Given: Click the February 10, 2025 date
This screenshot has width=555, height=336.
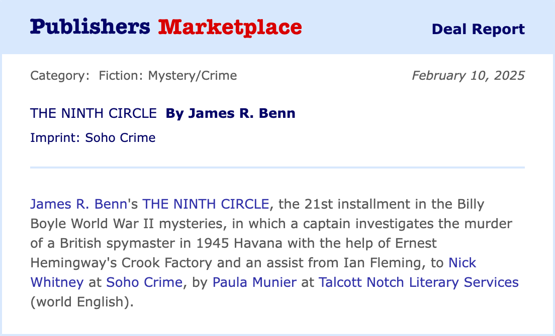Looking at the screenshot, I should pos(468,76).
